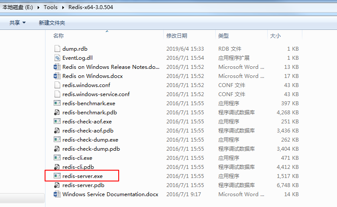Select file name dump.rdb
Image resolution: width=337 pixels, height=207 pixels.
point(75,49)
